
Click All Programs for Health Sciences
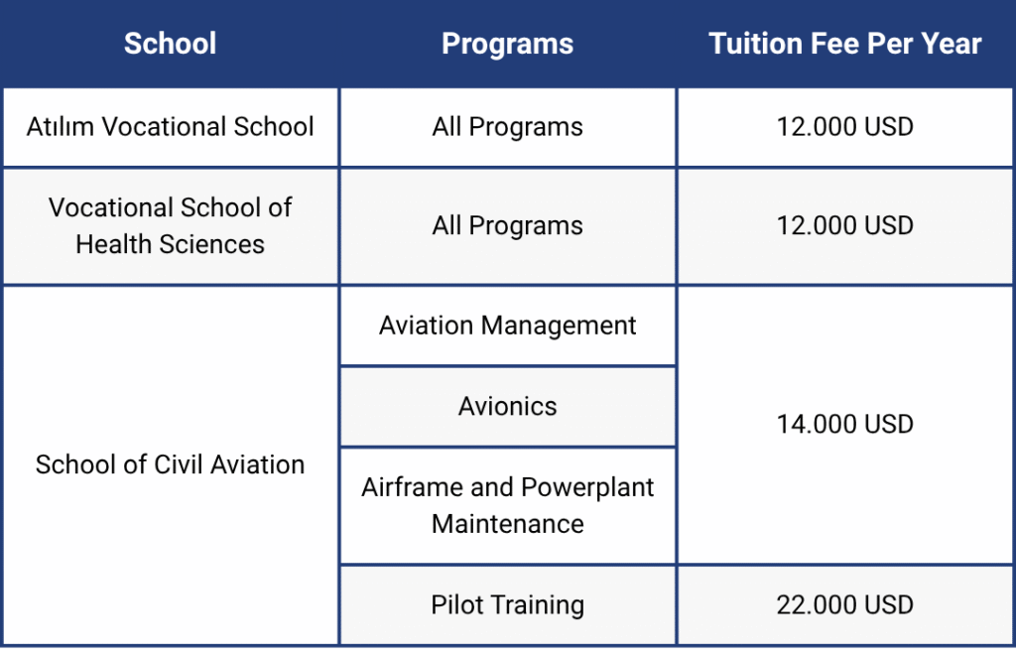coord(507,226)
